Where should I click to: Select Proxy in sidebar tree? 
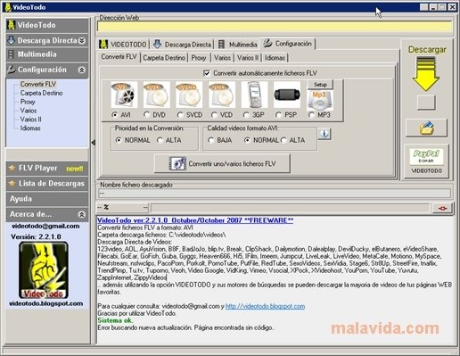click(28, 102)
